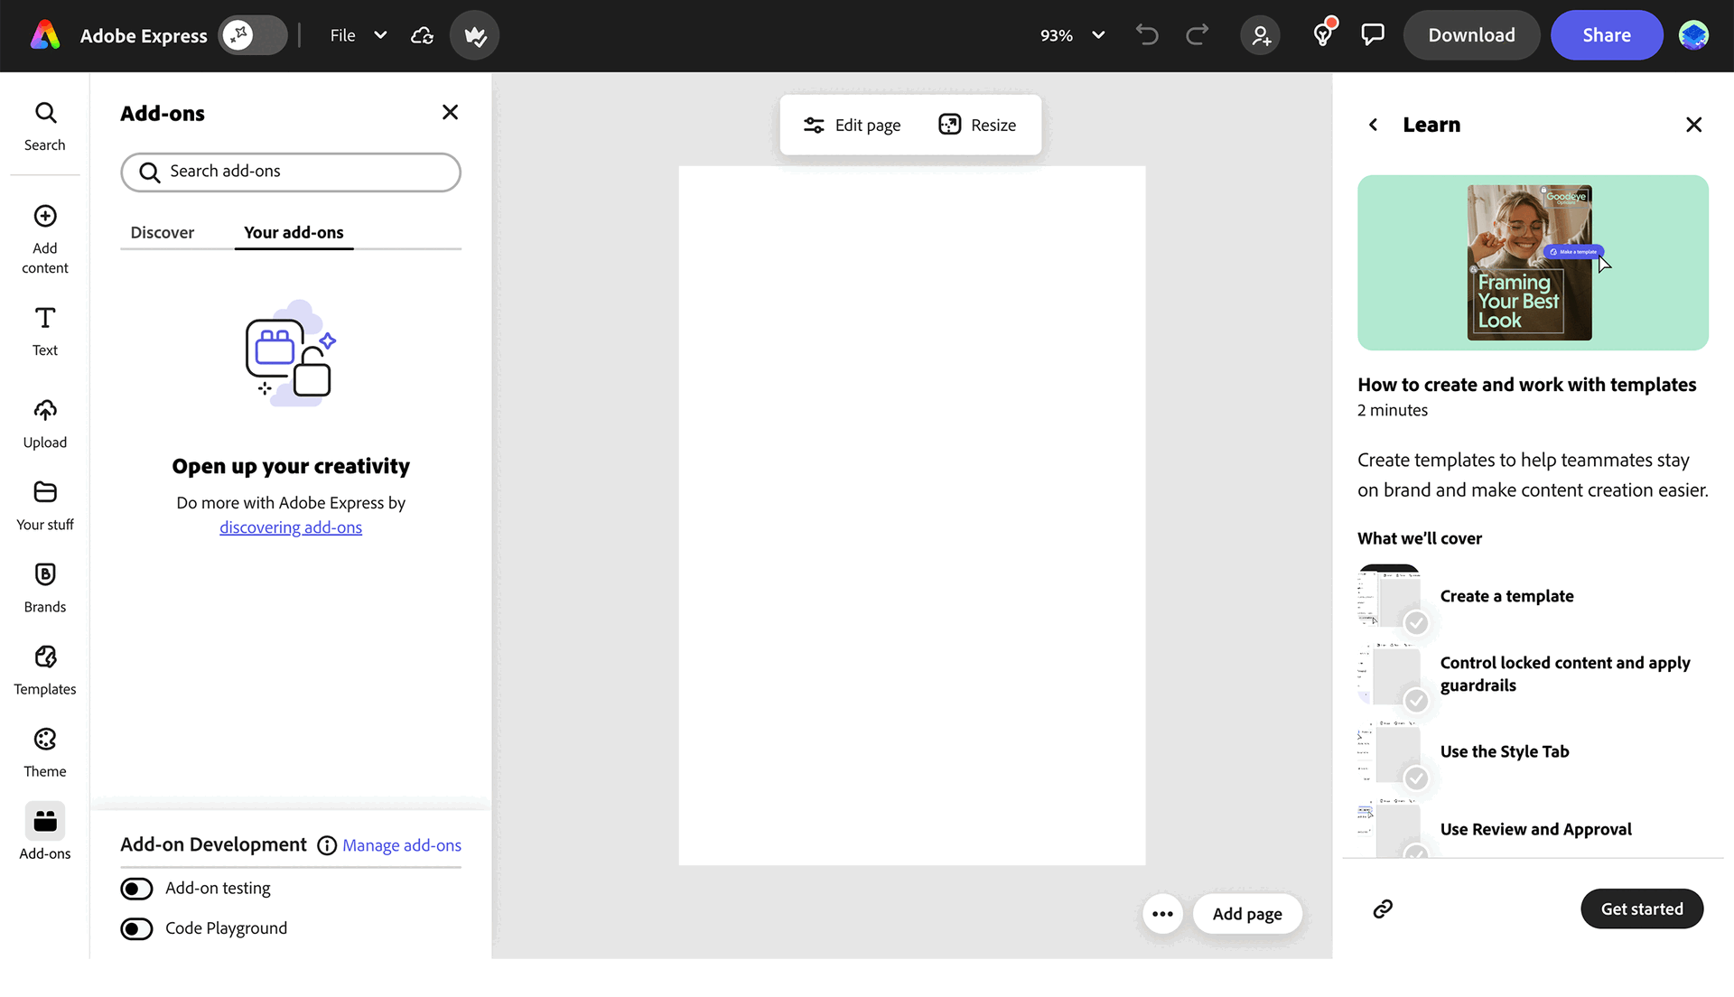Screen dimensions: 1734x997
Task: Click the Upload icon in the sidebar
Action: (44, 421)
